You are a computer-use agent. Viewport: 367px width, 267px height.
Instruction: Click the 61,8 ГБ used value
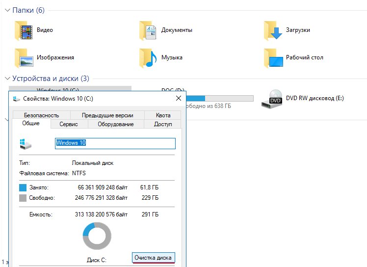[x=149, y=187]
